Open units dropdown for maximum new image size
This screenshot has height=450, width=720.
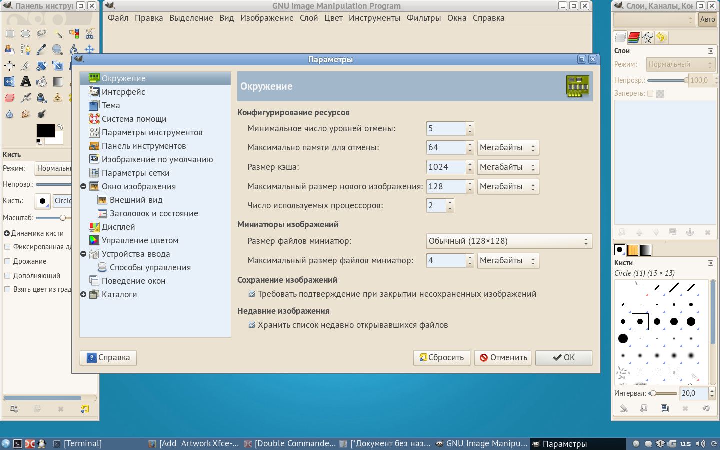point(508,187)
